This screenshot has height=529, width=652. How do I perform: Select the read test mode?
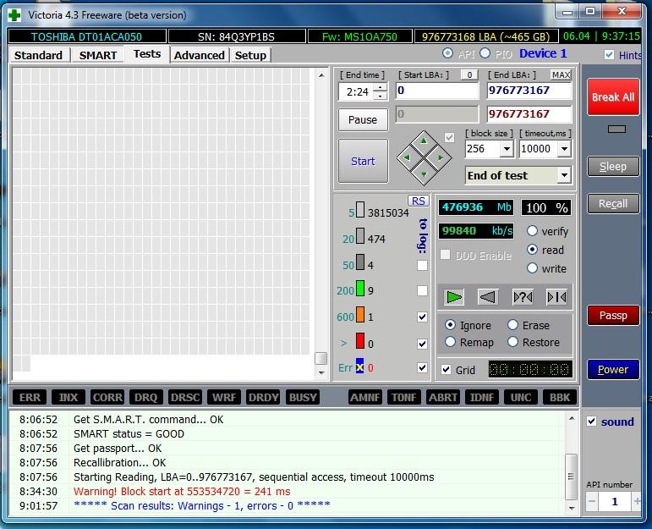[532, 250]
